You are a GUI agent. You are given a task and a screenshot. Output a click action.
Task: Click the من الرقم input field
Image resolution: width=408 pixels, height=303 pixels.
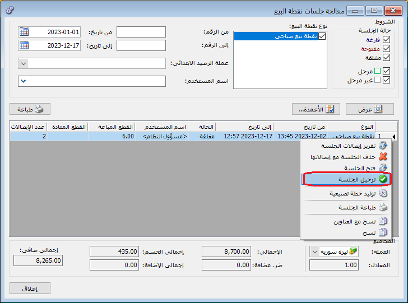(141, 32)
